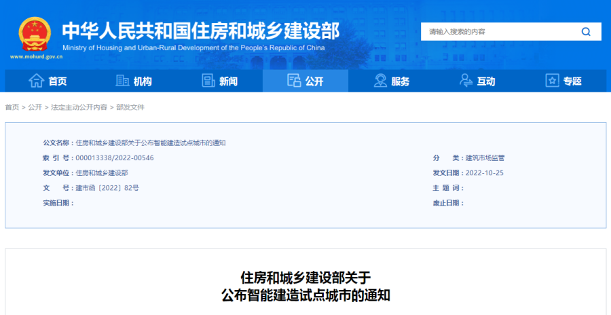The height and width of the screenshot is (315, 611).
Task: Click document number 建市函〔2022〕82号
Action: (107, 188)
